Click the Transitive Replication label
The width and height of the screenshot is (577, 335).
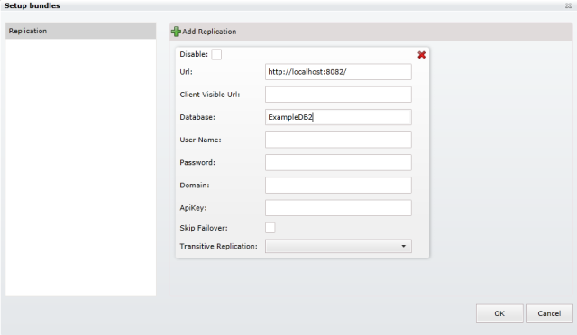coord(218,247)
